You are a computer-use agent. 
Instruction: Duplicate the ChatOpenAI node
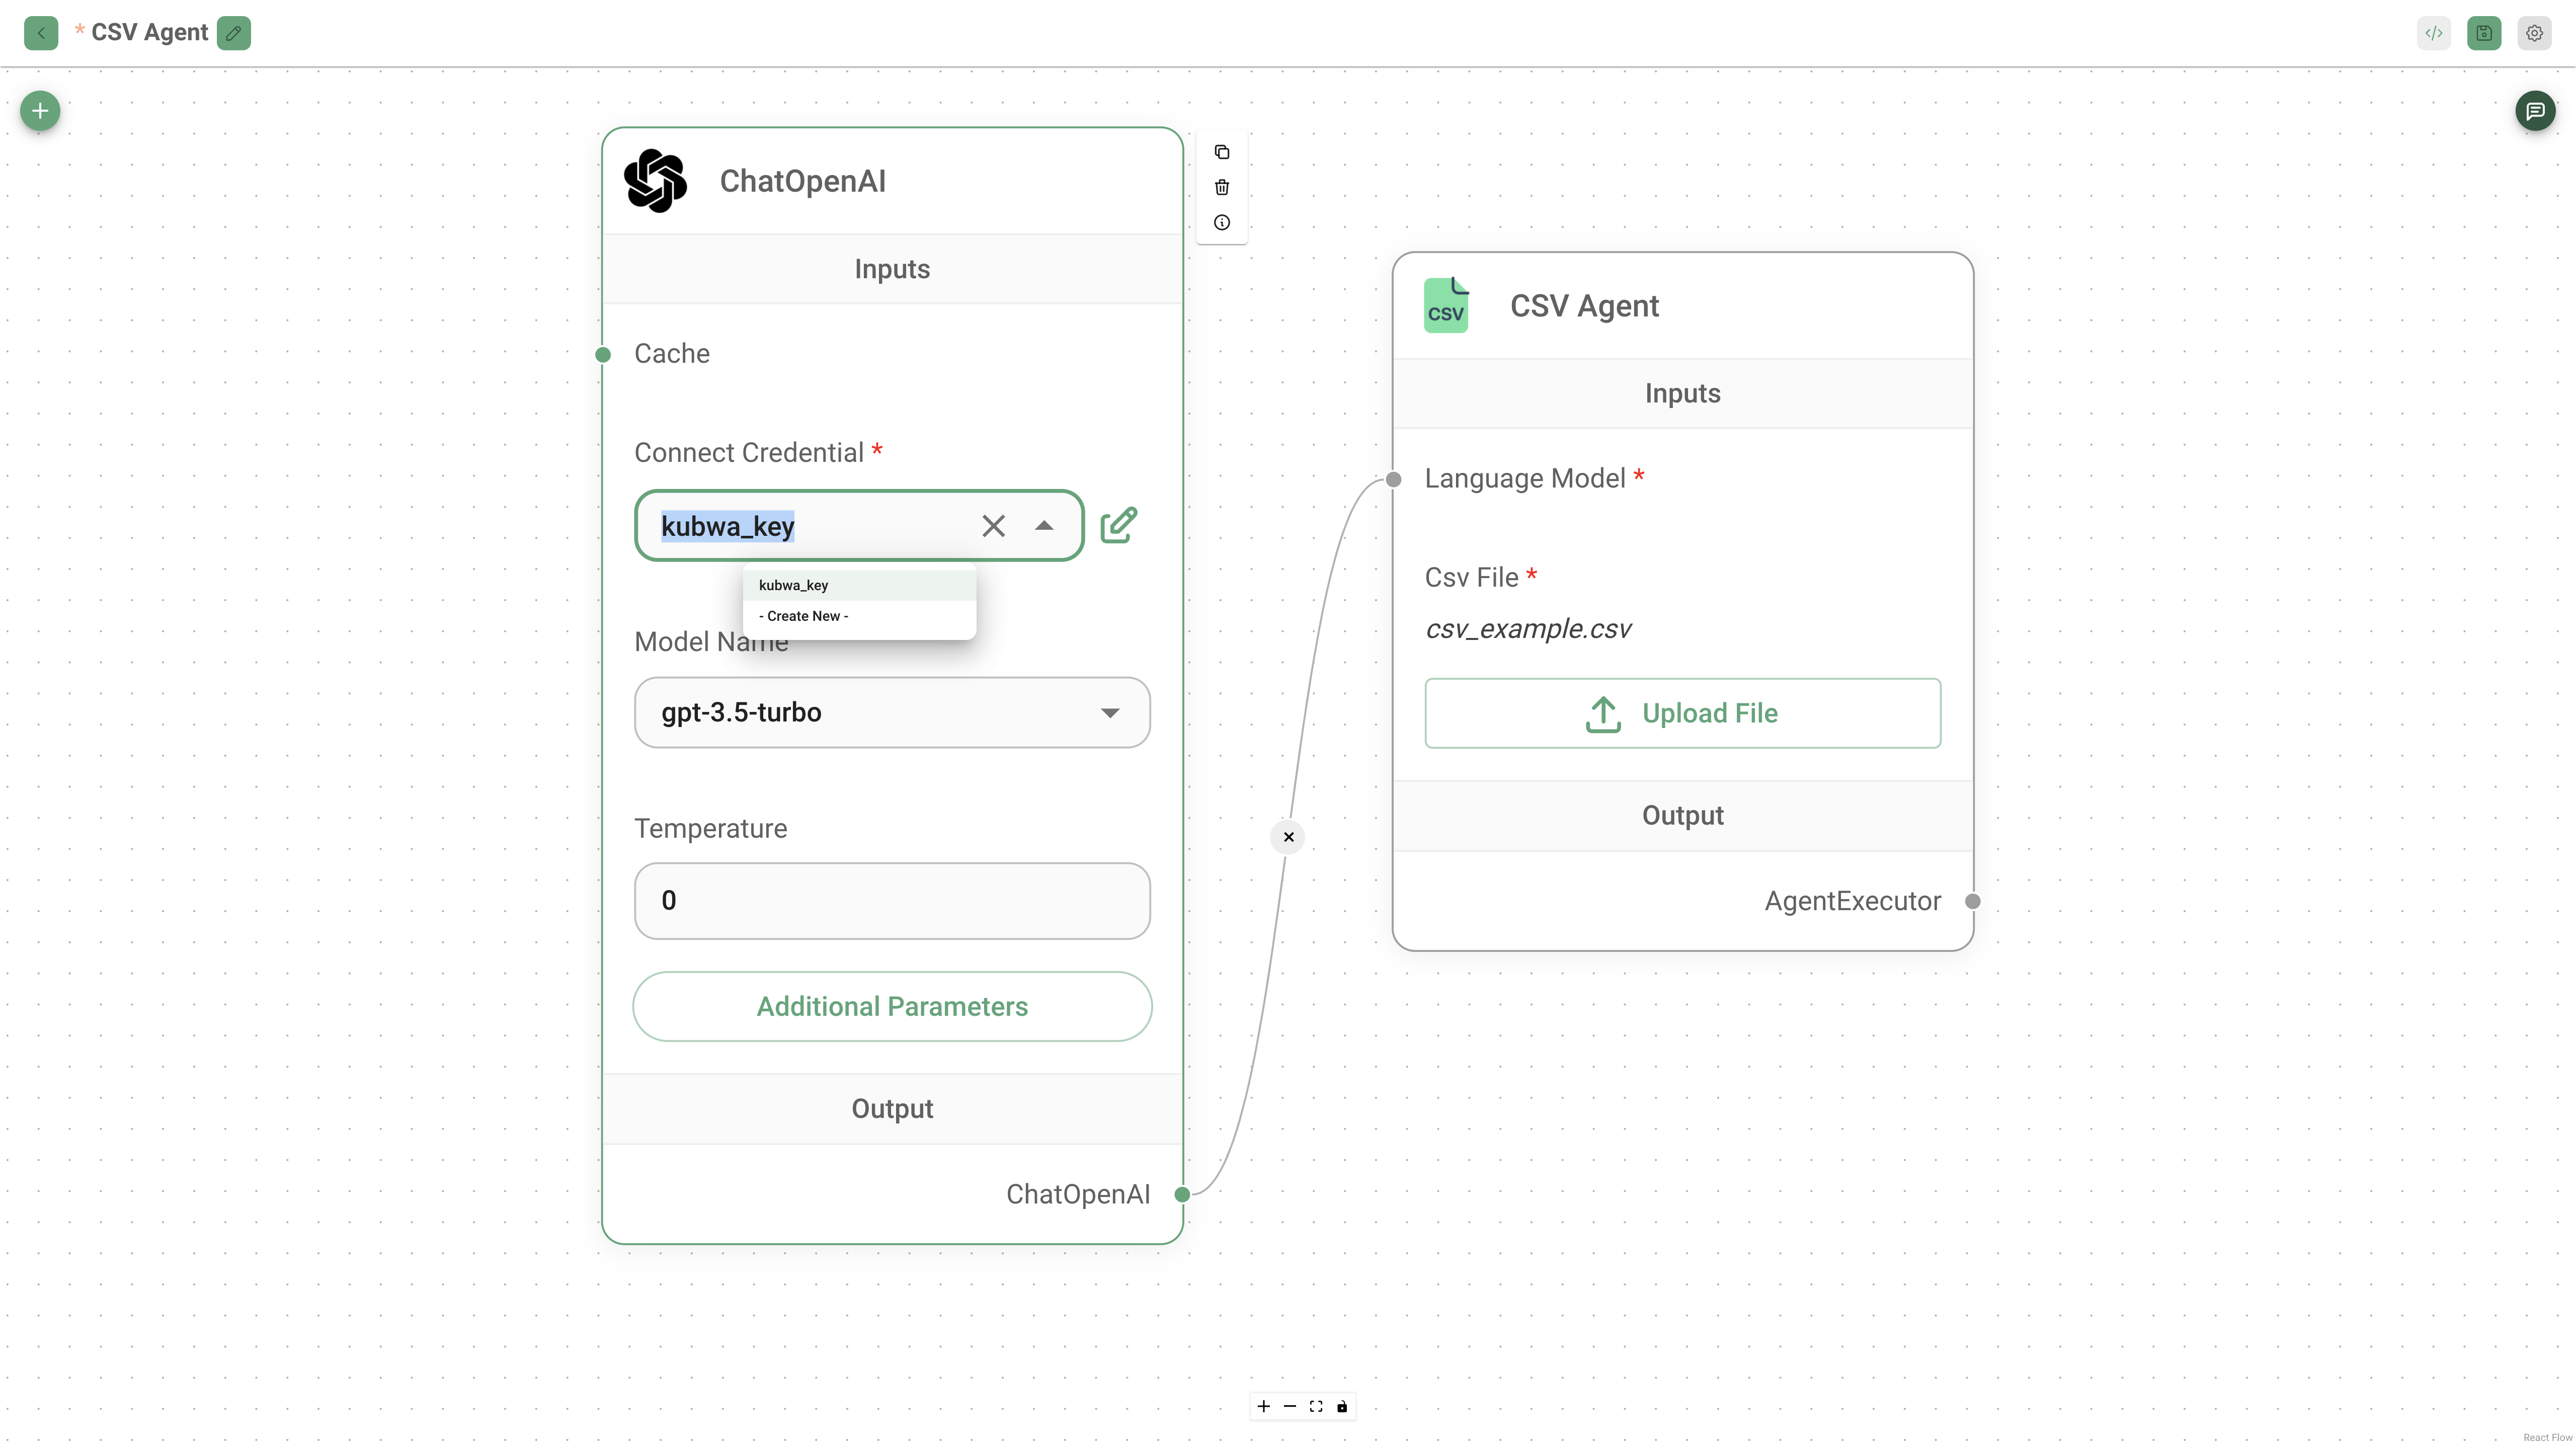click(1222, 152)
